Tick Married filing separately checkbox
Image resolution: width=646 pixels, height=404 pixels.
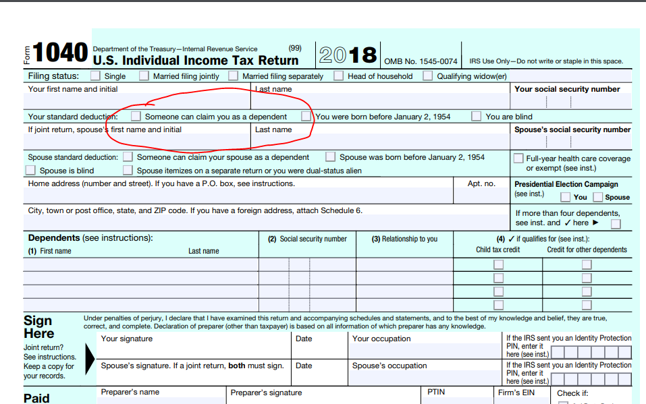coord(233,76)
